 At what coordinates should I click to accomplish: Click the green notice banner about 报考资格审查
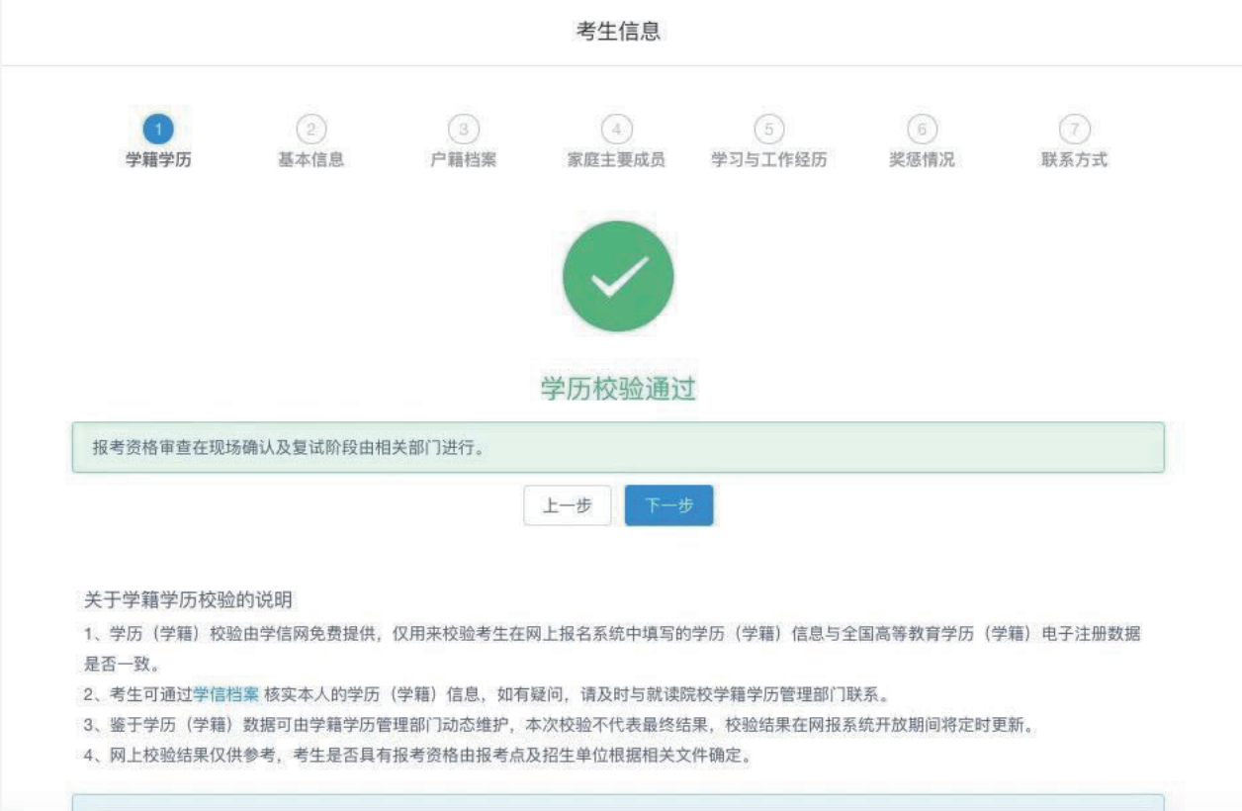(621, 443)
